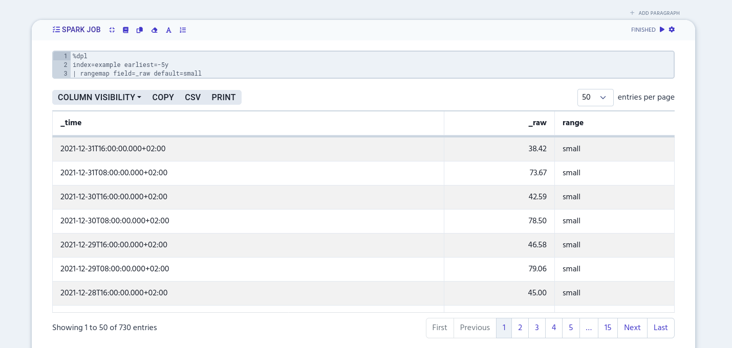
Task: Select the eraser icon to clear output
Action: point(155,30)
